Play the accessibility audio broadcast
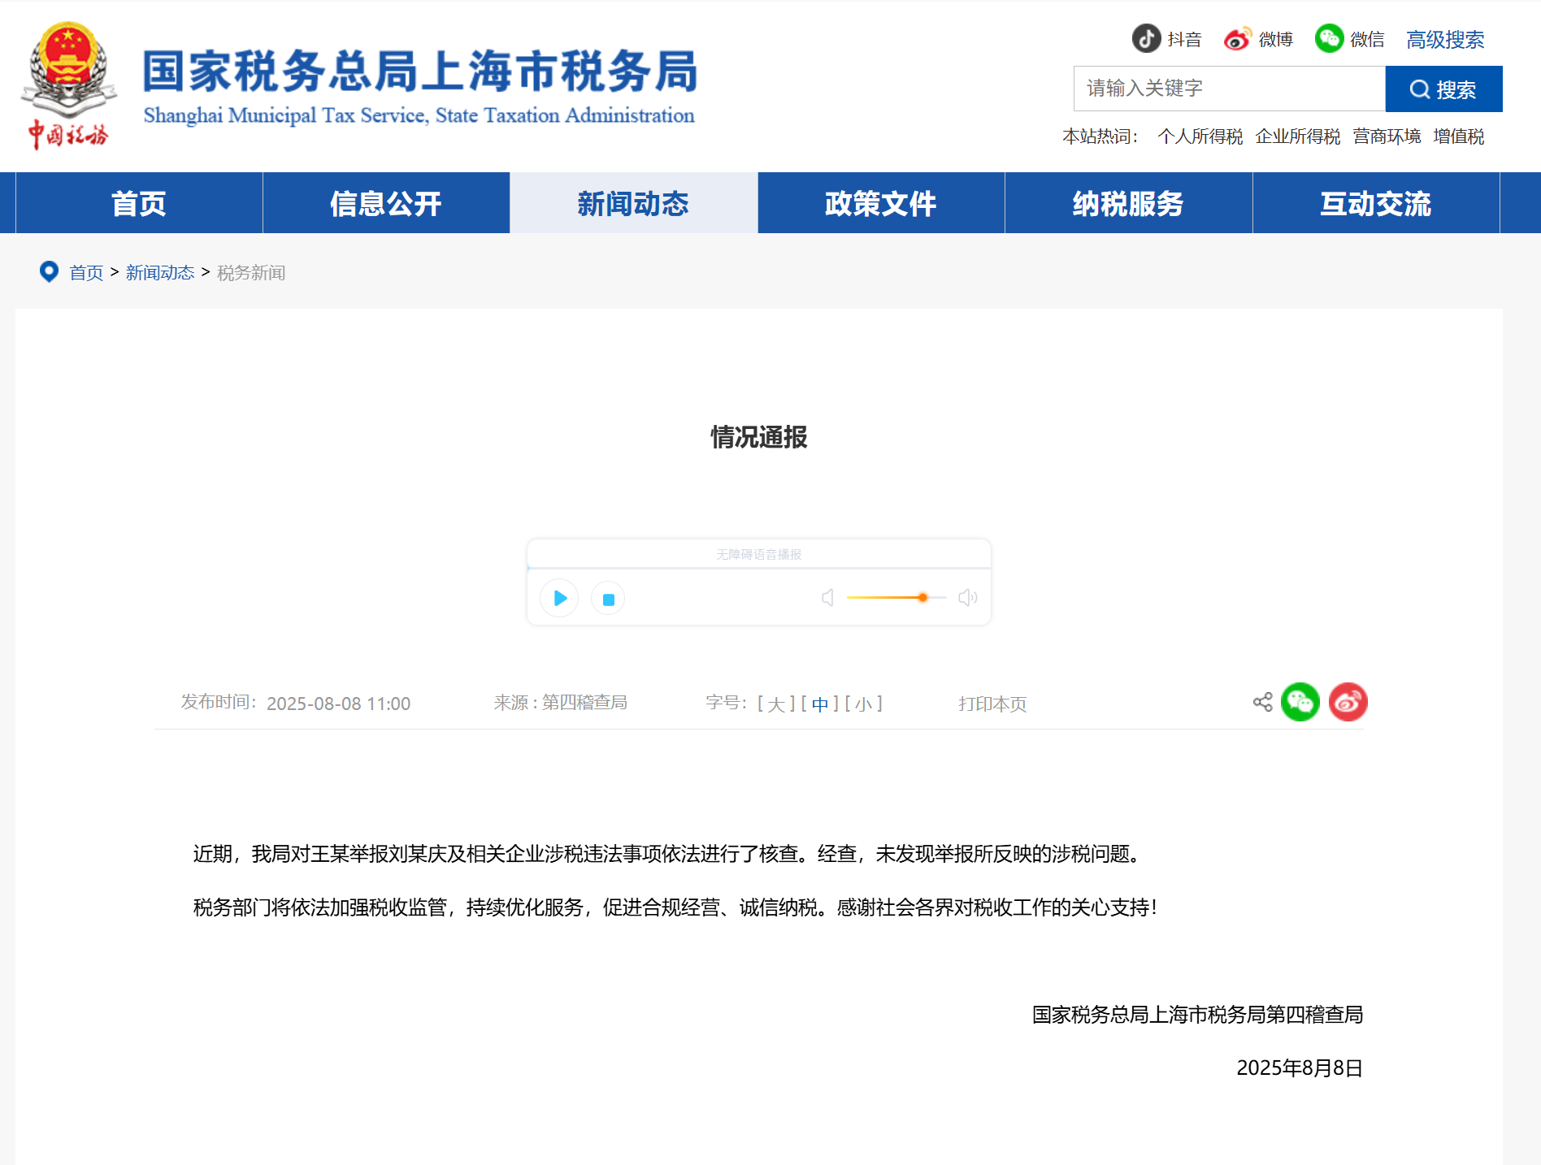This screenshot has height=1165, width=1541. click(x=559, y=599)
